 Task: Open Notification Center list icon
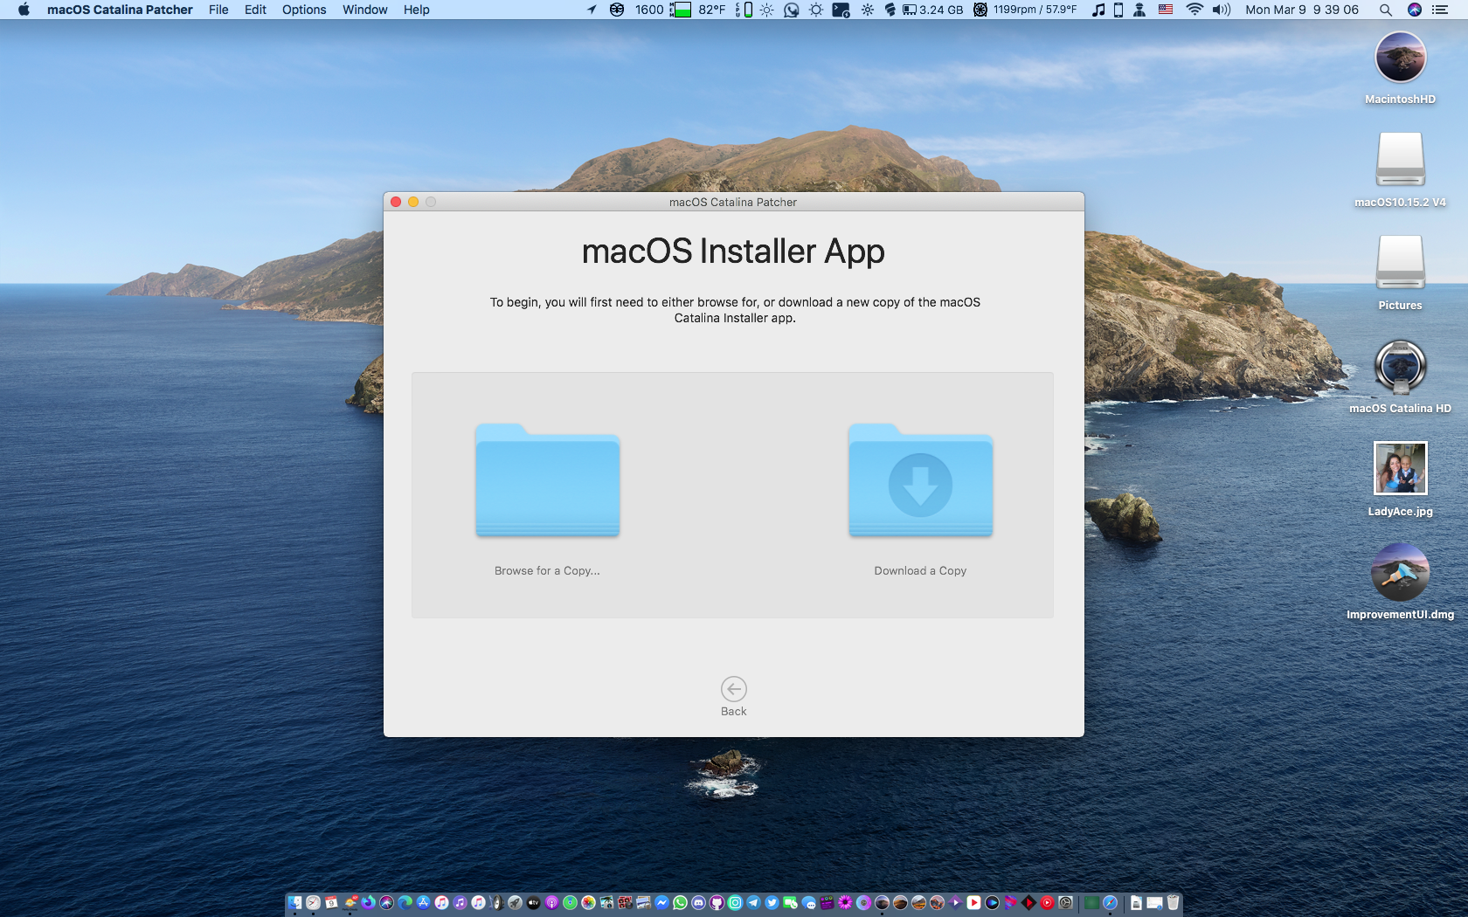(1440, 10)
